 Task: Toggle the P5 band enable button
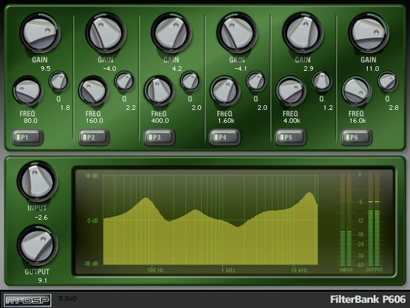[x=291, y=137]
